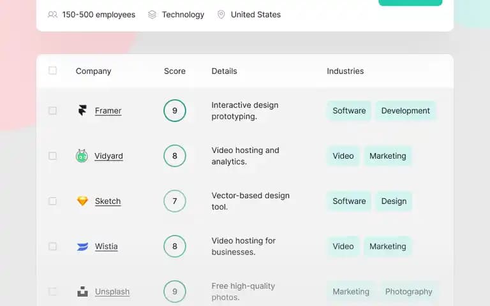Click the Score column header
Viewport: 490px width, 306px height.
point(175,71)
